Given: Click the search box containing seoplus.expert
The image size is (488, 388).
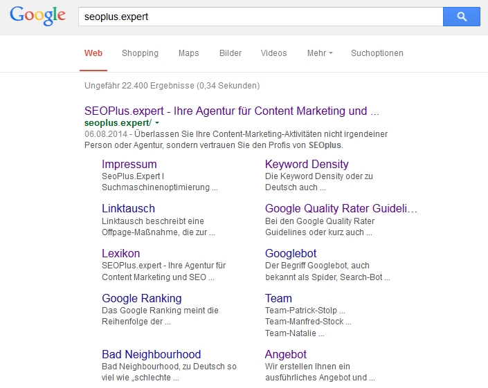Looking at the screenshot, I should (260, 17).
